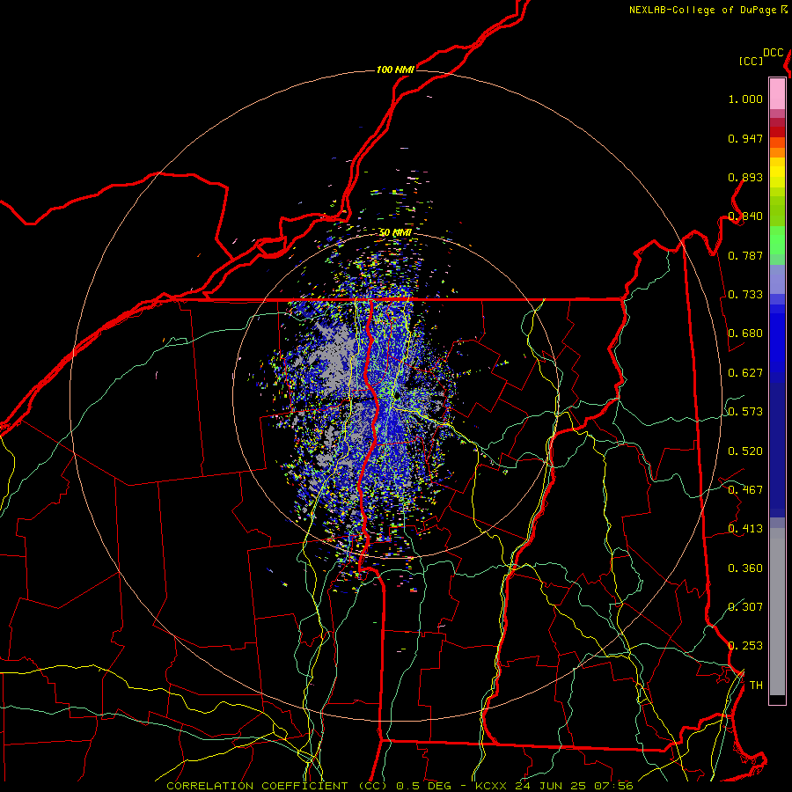This screenshot has width=792, height=792.
Task: Click the 0.467 scale value
Action: 745,490
